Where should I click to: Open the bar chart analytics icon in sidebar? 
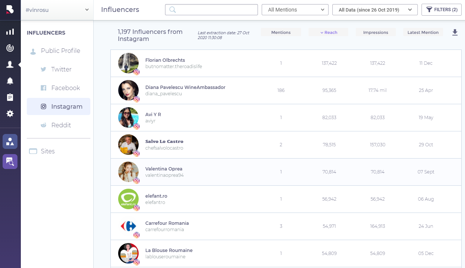(x=10, y=32)
